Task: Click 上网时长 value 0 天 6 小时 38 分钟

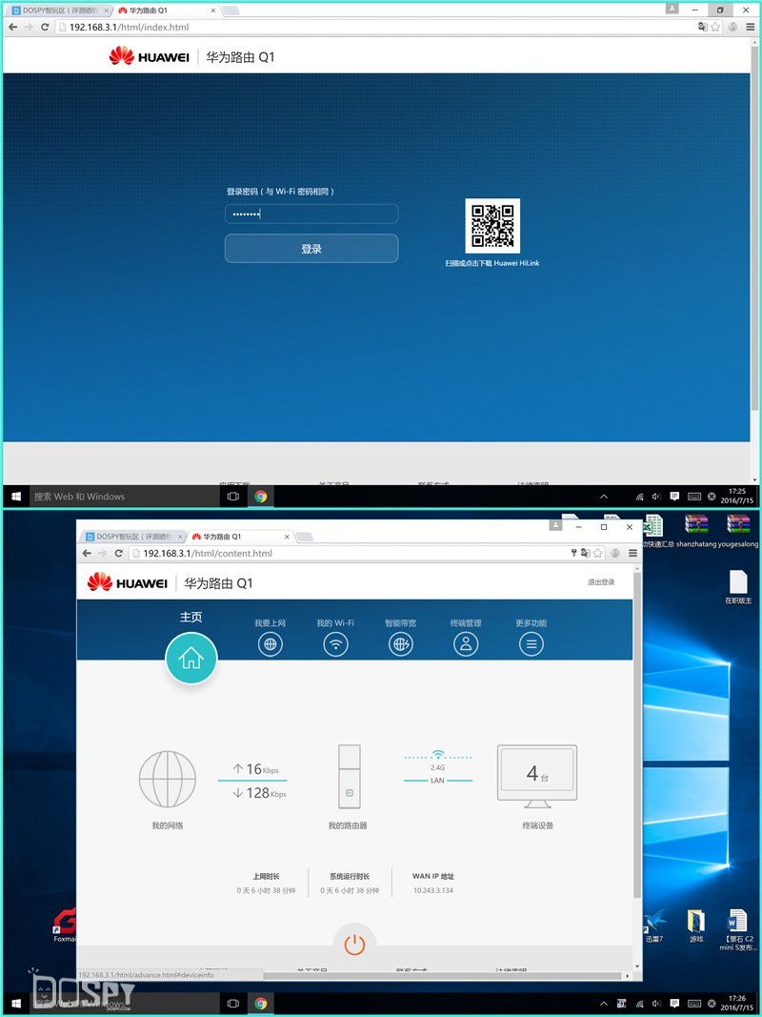Action: [x=267, y=890]
